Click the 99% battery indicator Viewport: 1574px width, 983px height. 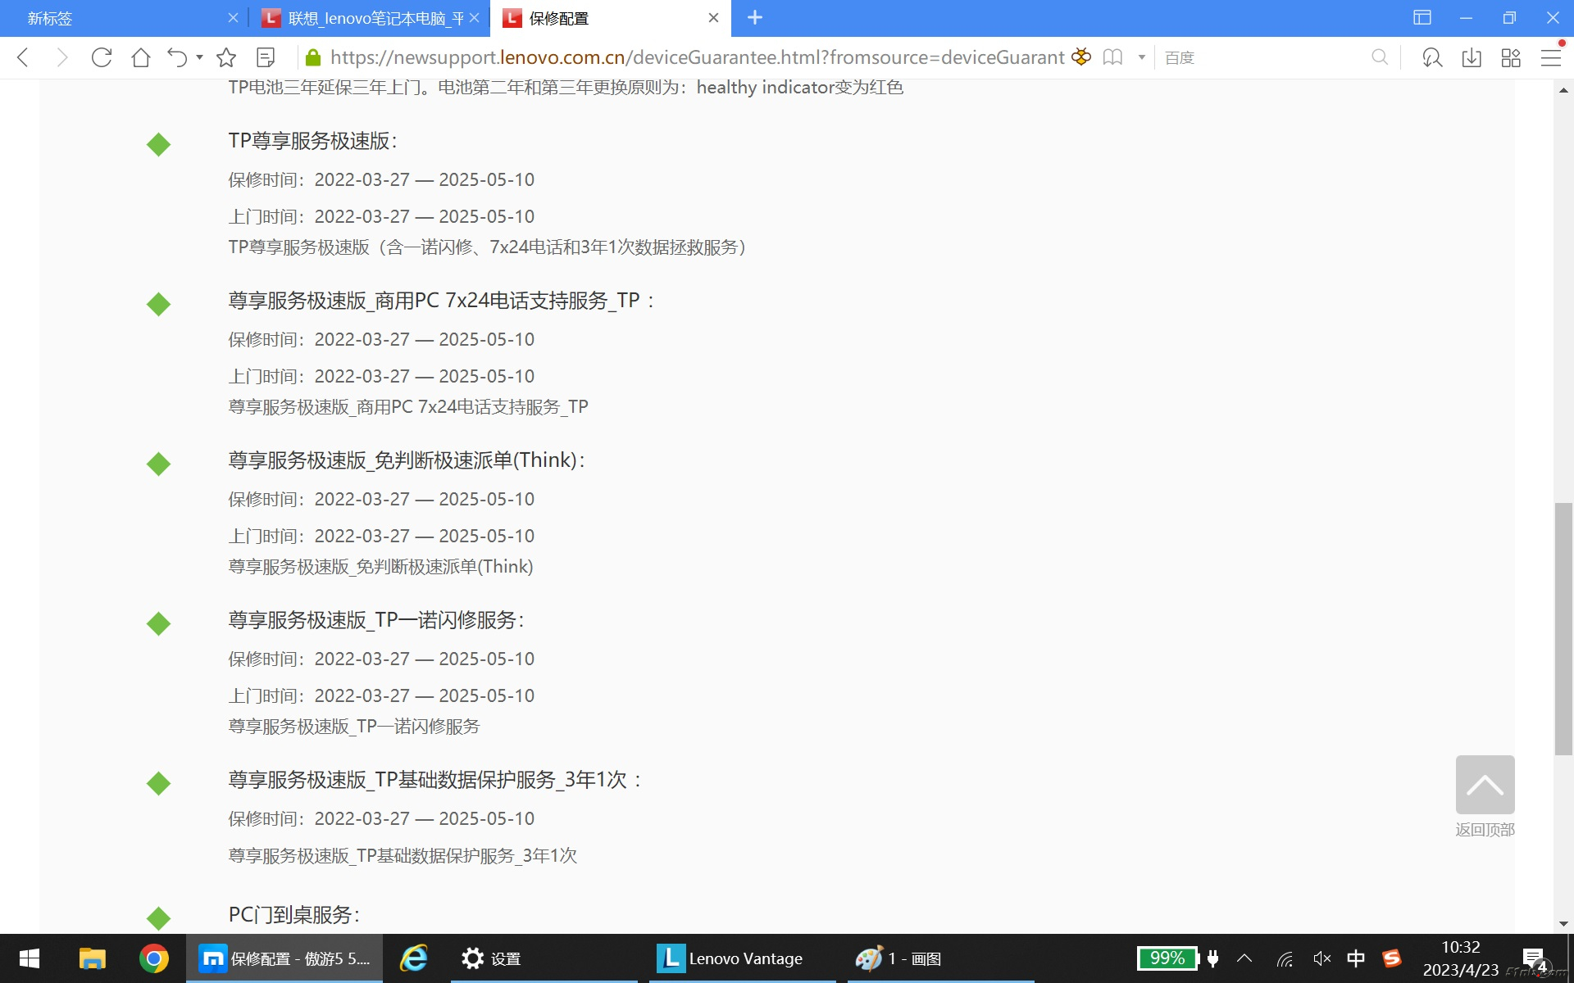click(x=1168, y=958)
